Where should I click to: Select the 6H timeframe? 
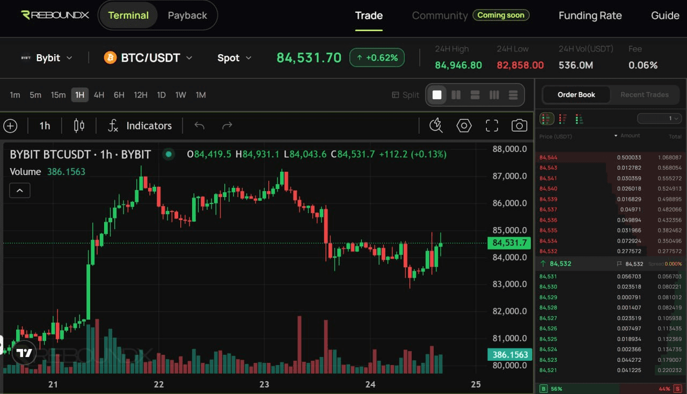(x=119, y=95)
